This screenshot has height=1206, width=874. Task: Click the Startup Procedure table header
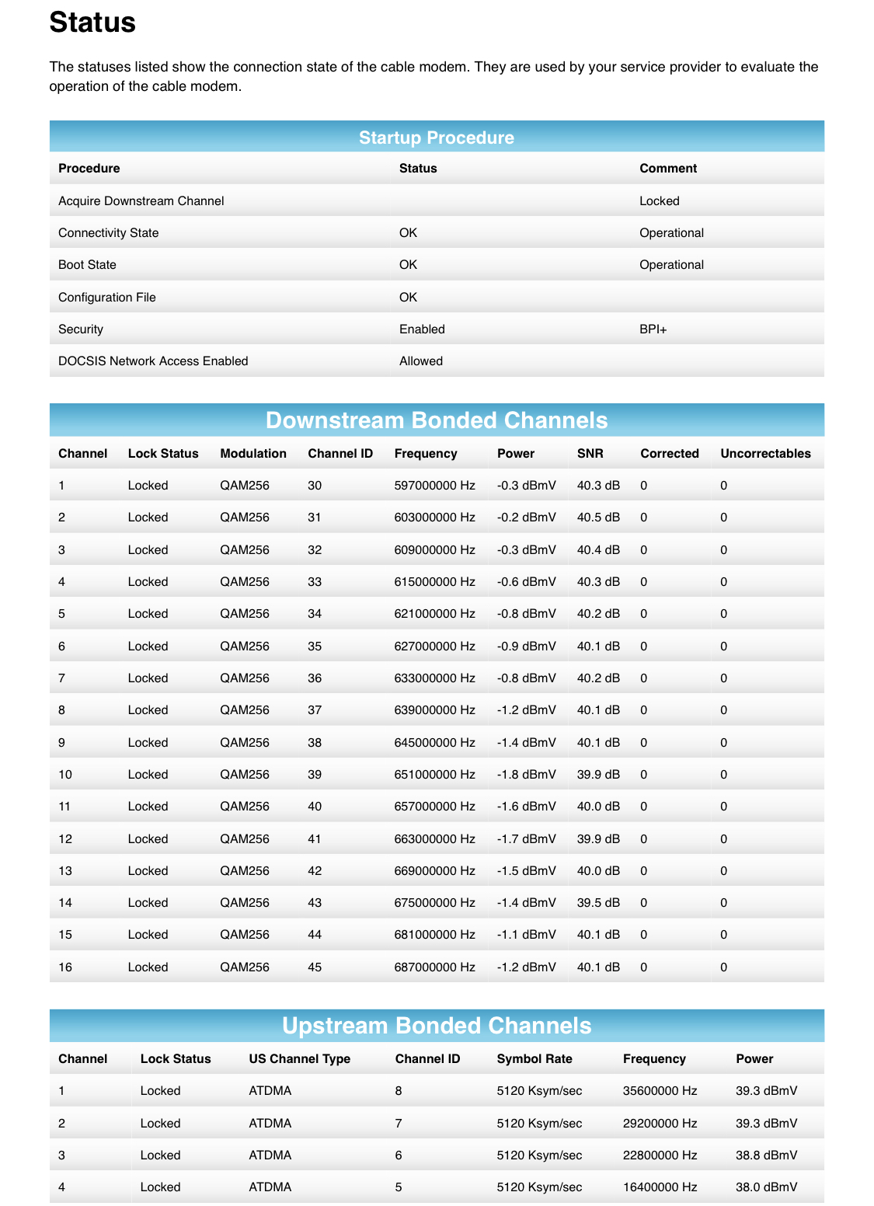tap(437, 138)
